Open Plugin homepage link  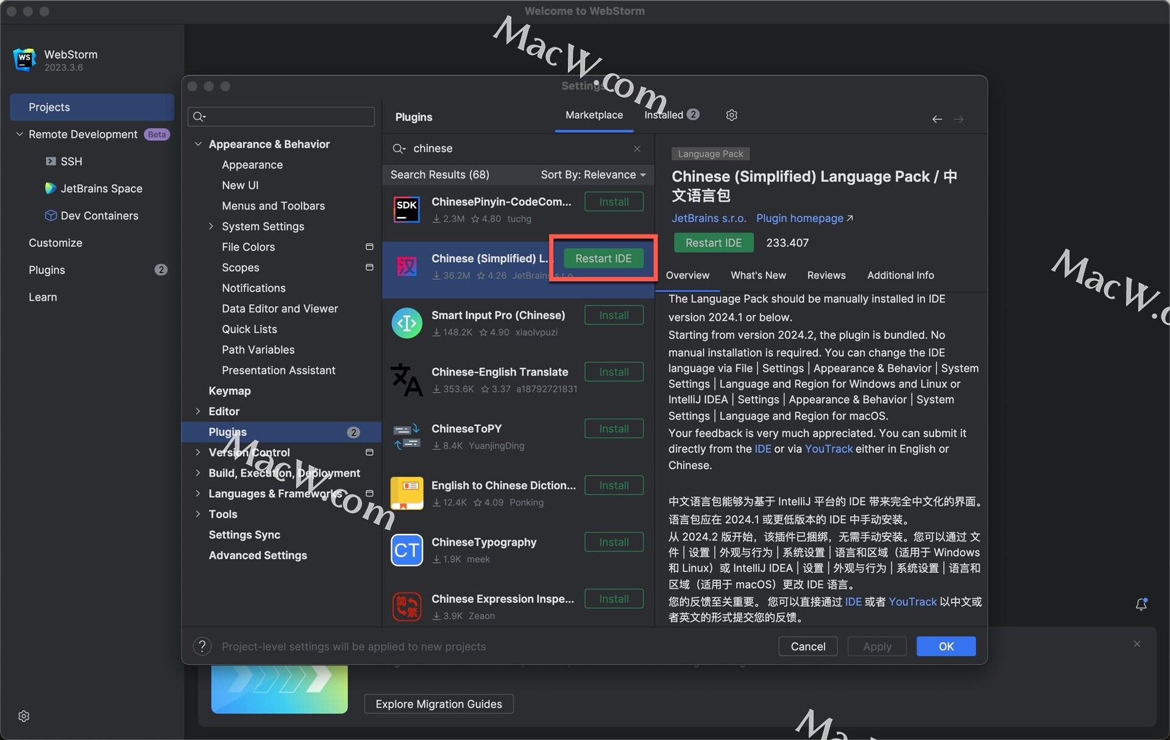point(804,218)
